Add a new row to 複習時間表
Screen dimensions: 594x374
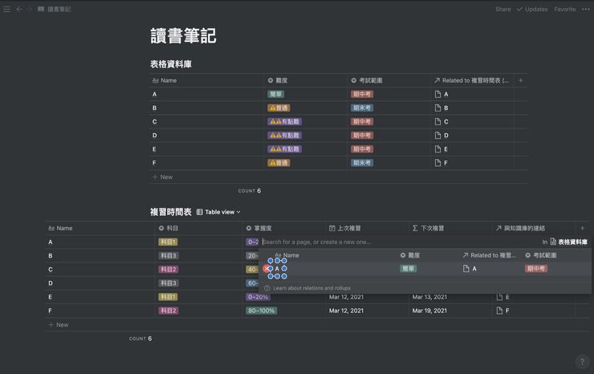59,325
